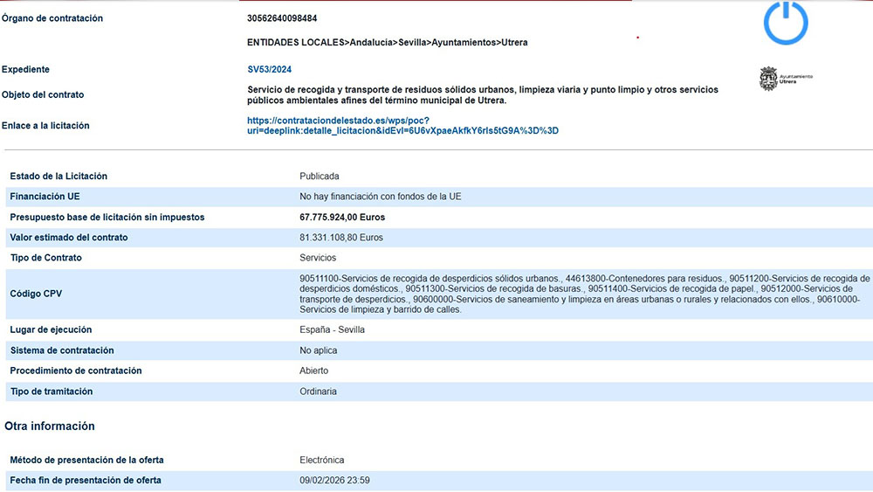This screenshot has height=492, width=873.
Task: Click the Enlace a la licitación label
Action: pyautogui.click(x=45, y=126)
